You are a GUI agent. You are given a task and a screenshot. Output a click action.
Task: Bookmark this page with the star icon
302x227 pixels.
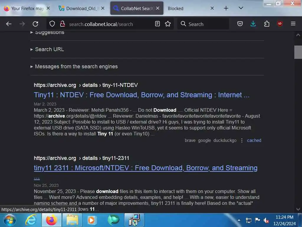(168, 24)
